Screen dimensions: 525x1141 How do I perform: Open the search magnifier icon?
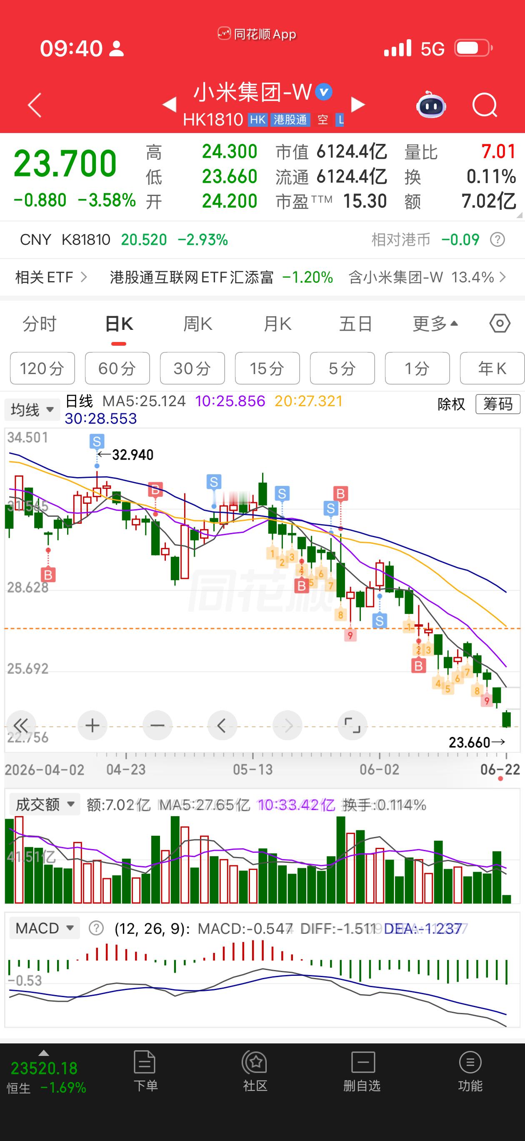coord(485,106)
